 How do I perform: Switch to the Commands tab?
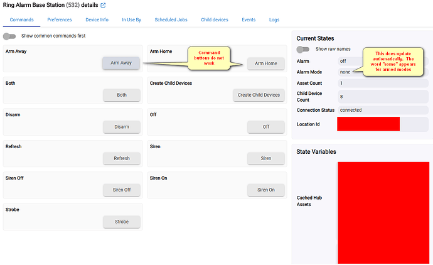coord(21,19)
